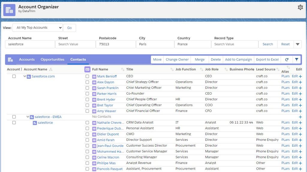
Task: Check the Phillipe Mas contact checkbox
Action: pos(87,163)
